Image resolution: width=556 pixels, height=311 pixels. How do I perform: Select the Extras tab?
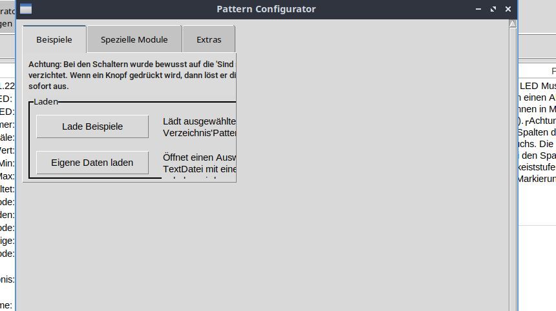209,39
